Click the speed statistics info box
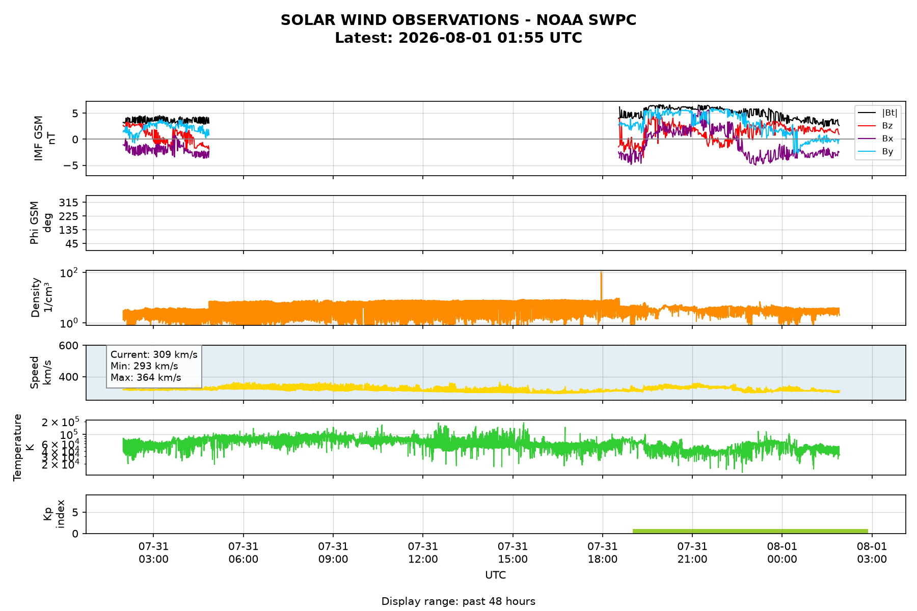The height and width of the screenshot is (611, 917). [x=154, y=366]
